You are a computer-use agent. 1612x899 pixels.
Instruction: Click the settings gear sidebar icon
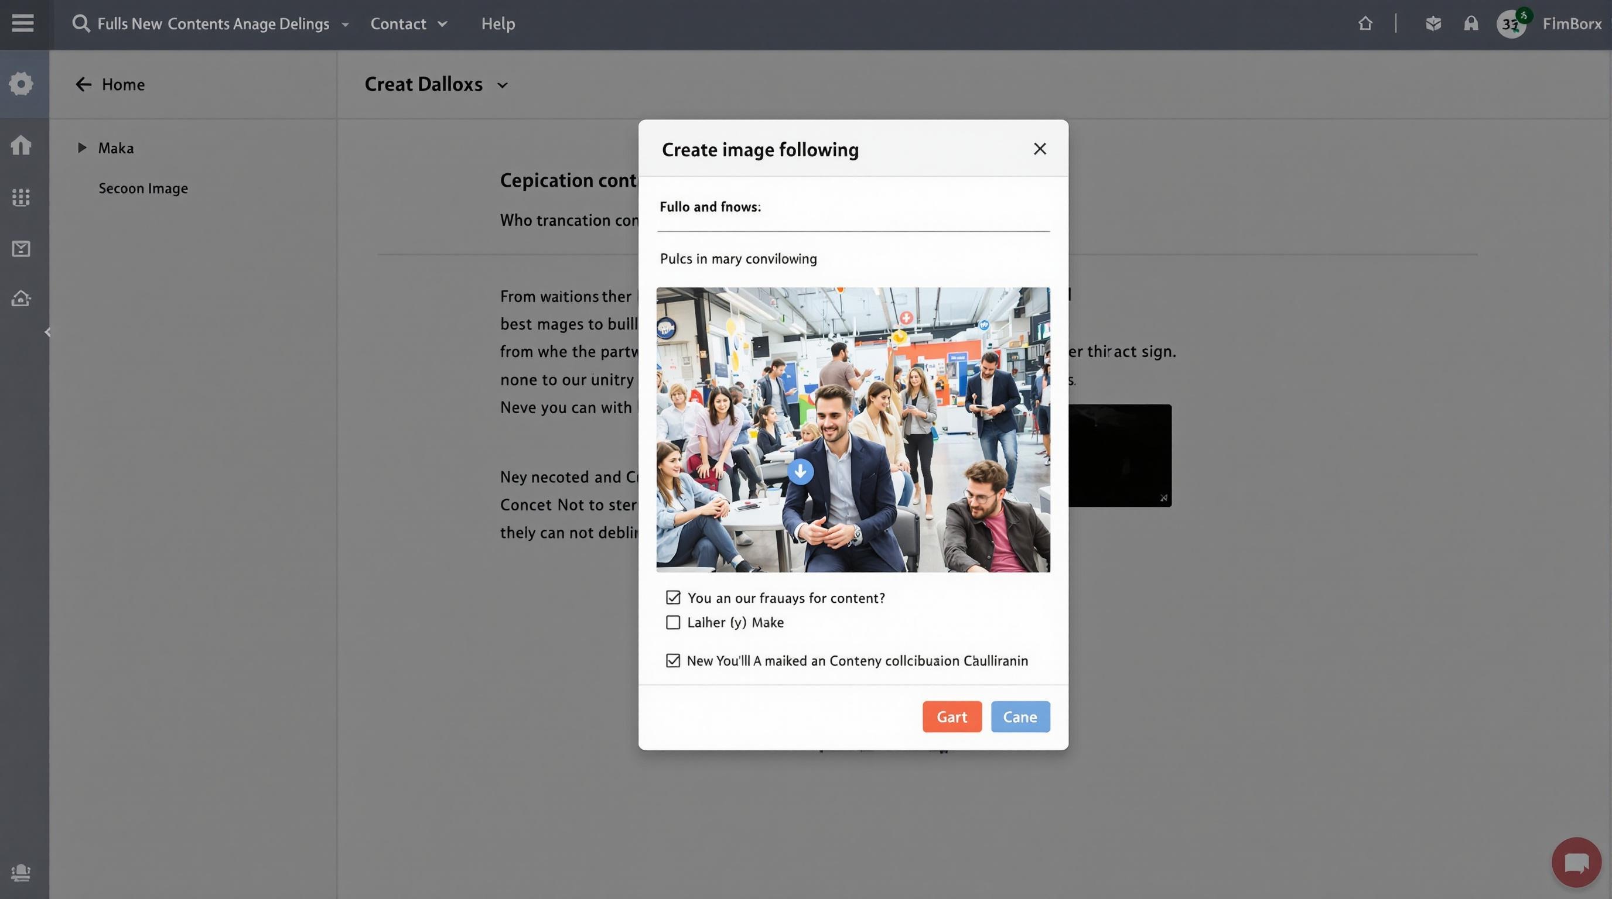point(21,84)
